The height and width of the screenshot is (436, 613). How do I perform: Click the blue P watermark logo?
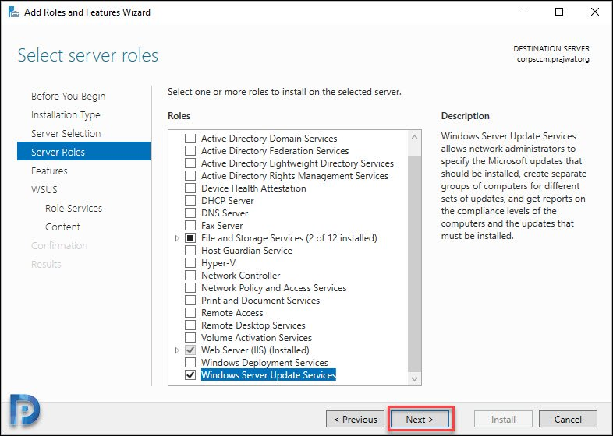click(25, 409)
